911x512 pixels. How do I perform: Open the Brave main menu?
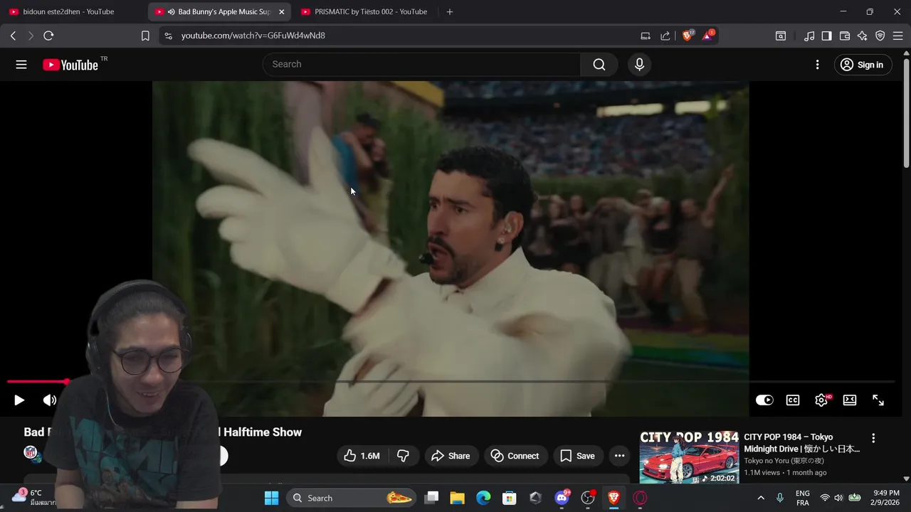898,36
